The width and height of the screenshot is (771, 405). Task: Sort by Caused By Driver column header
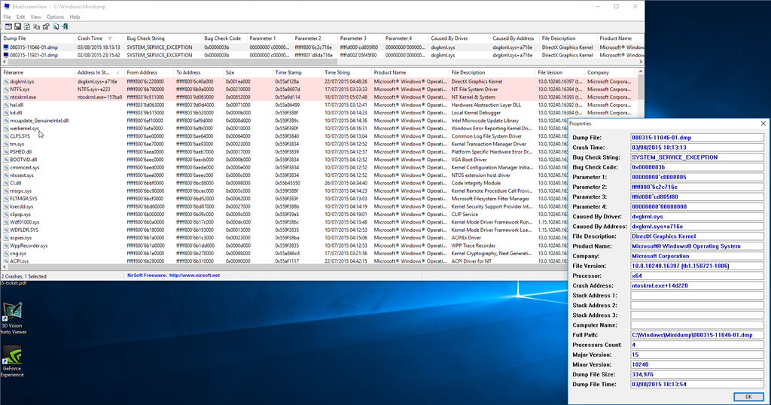[x=459, y=38]
